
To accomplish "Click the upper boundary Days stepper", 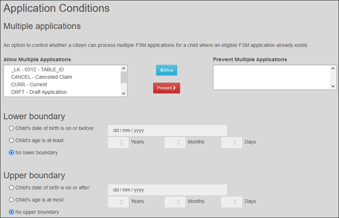I will click(232, 202).
